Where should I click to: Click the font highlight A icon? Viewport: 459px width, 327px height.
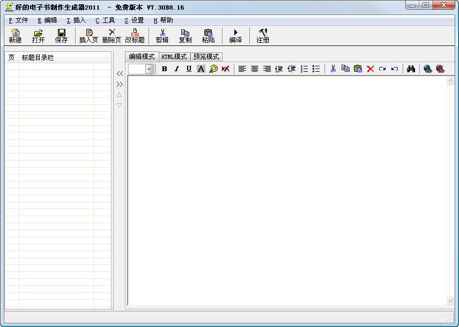(201, 69)
